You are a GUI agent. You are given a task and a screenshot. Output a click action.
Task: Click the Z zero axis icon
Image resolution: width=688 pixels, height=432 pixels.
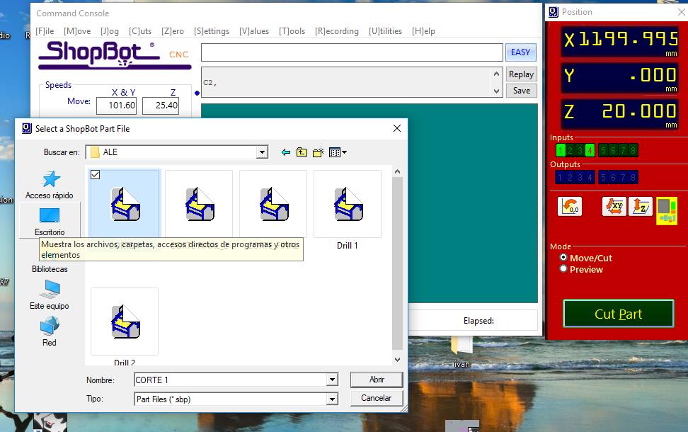pyautogui.click(x=641, y=206)
